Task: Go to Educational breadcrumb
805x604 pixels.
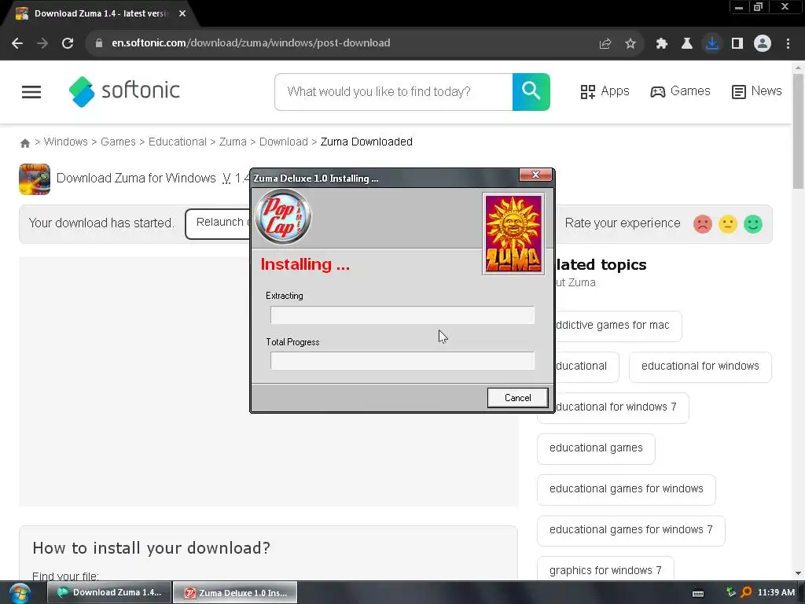Action: pyautogui.click(x=177, y=142)
